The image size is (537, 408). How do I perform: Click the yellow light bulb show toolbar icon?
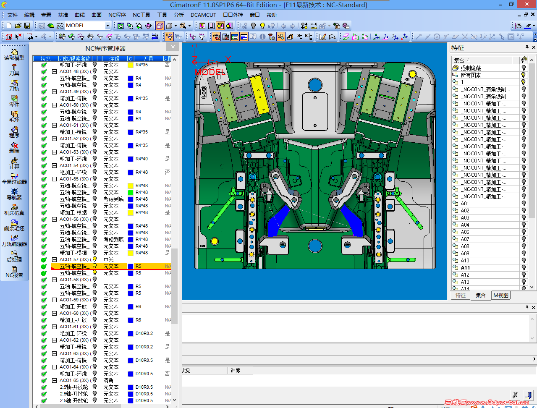pyautogui.click(x=262, y=26)
